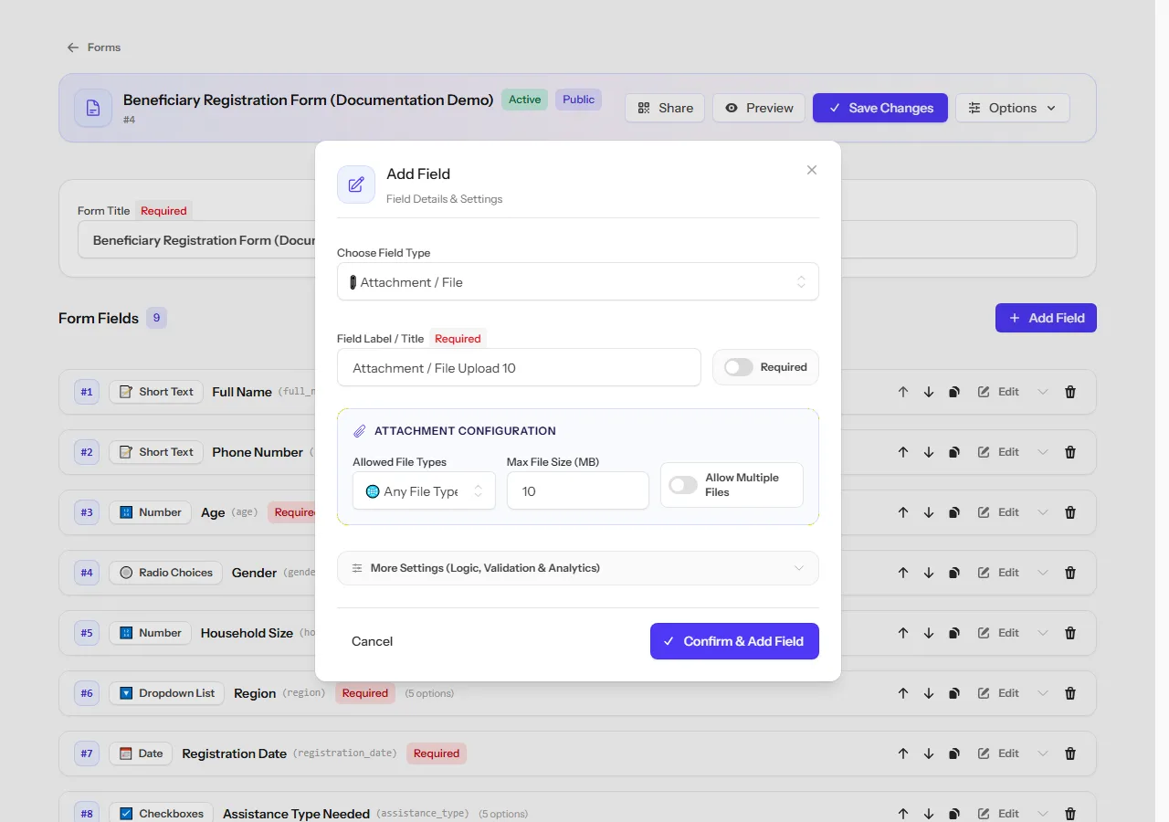The height and width of the screenshot is (822, 1169).
Task: Click the Form Title input field
Action: tap(577, 240)
